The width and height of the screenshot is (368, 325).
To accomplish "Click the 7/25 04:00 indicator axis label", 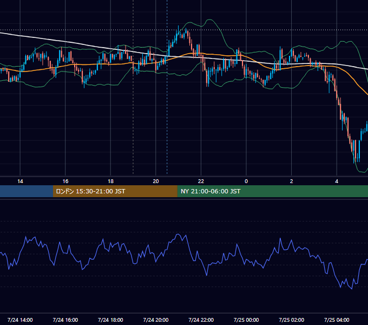I will point(337,320).
